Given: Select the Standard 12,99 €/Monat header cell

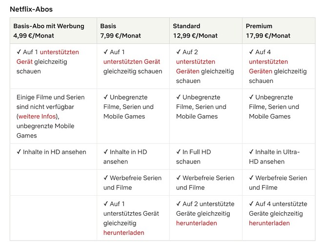Looking at the screenshot, I should click(x=206, y=31).
